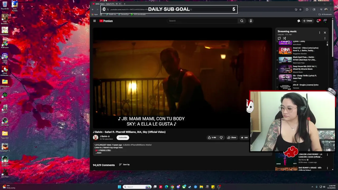
Task: Select the Battlefield 6 desktop shortcut
Action: 5,148
